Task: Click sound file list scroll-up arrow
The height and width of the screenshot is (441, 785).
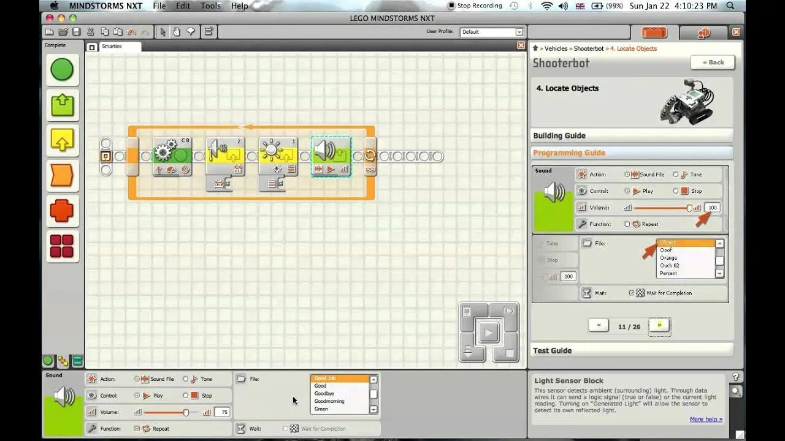Action: tap(373, 380)
